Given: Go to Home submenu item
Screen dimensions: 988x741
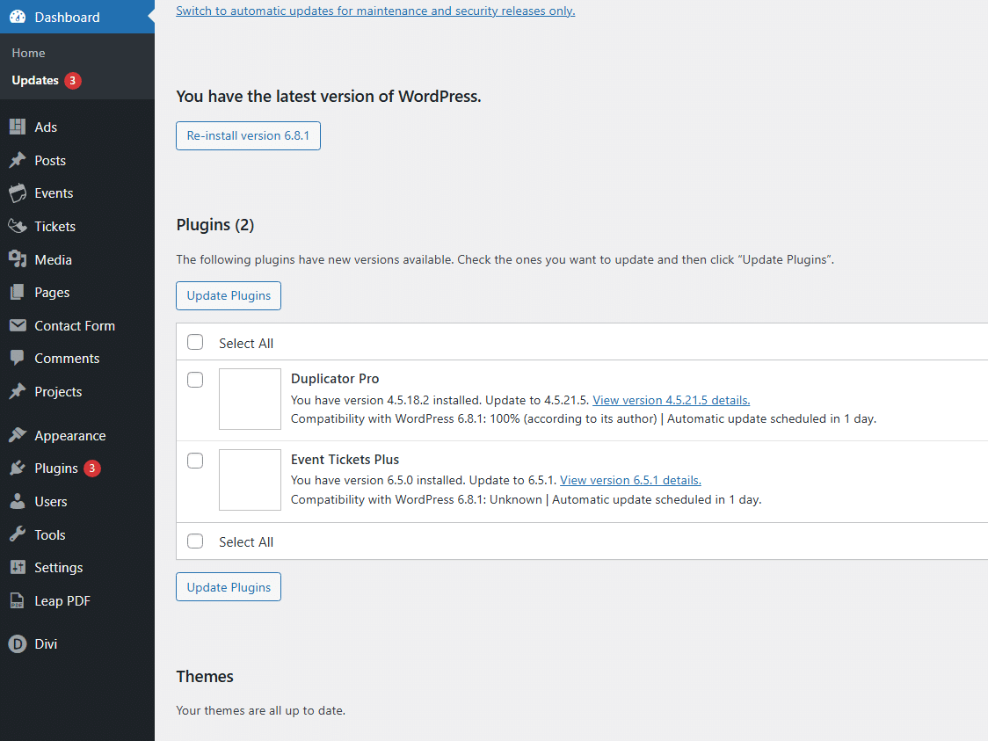Looking at the screenshot, I should (28, 53).
